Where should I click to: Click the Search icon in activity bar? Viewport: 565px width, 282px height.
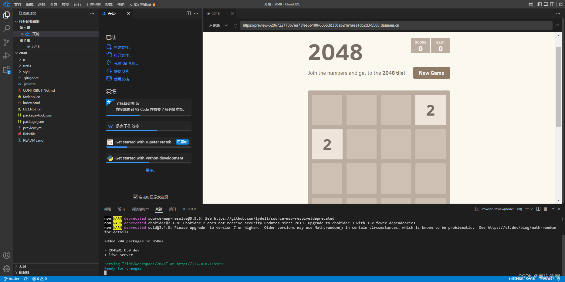pyautogui.click(x=7, y=28)
